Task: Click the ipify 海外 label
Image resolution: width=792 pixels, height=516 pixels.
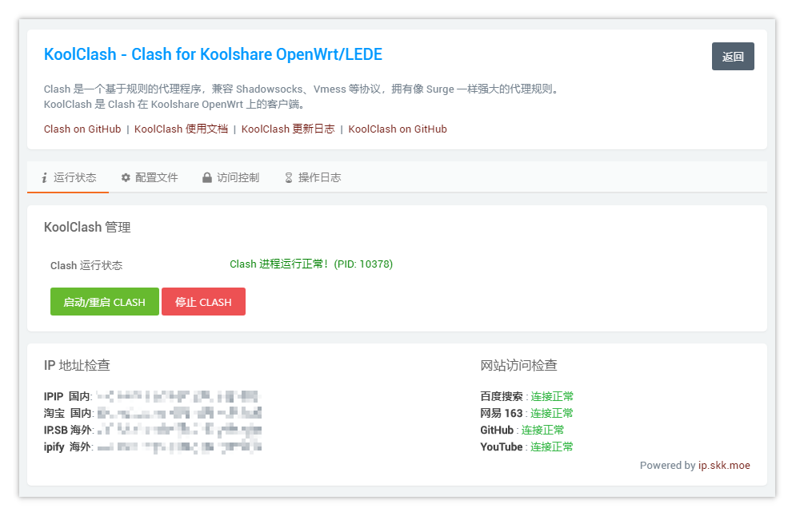Action: pyautogui.click(x=68, y=447)
